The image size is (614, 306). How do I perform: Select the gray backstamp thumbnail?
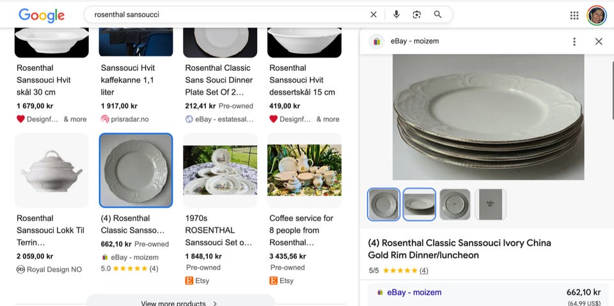click(491, 204)
